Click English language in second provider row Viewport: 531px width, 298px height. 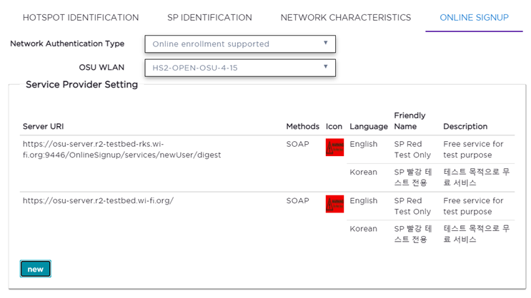coord(363,200)
